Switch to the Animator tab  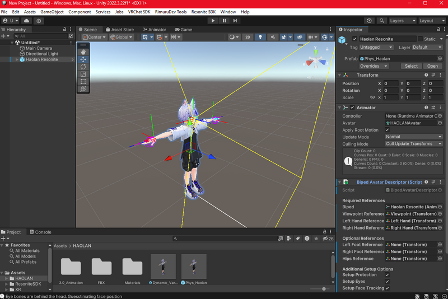pyautogui.click(x=154, y=30)
